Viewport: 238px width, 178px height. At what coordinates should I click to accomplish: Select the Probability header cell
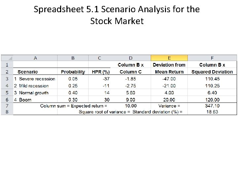(73, 72)
